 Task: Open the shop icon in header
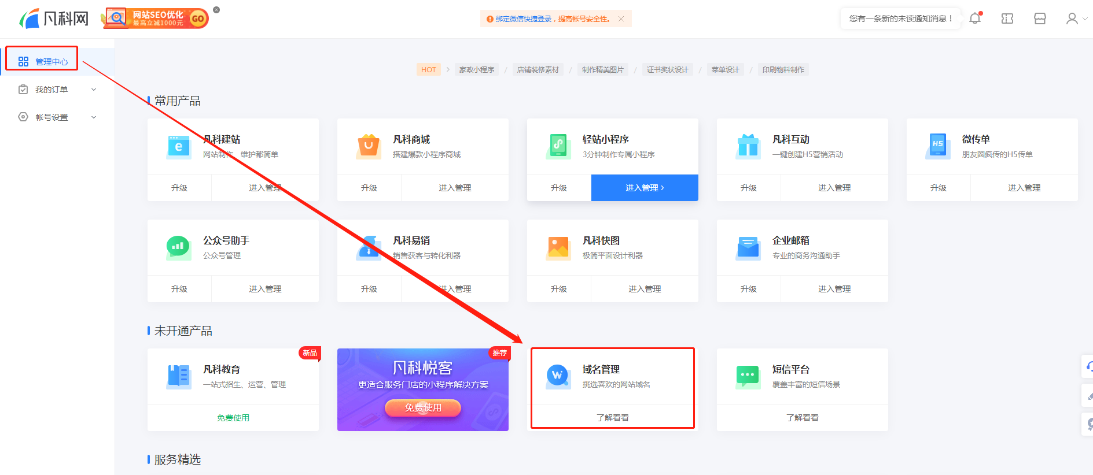[1040, 18]
